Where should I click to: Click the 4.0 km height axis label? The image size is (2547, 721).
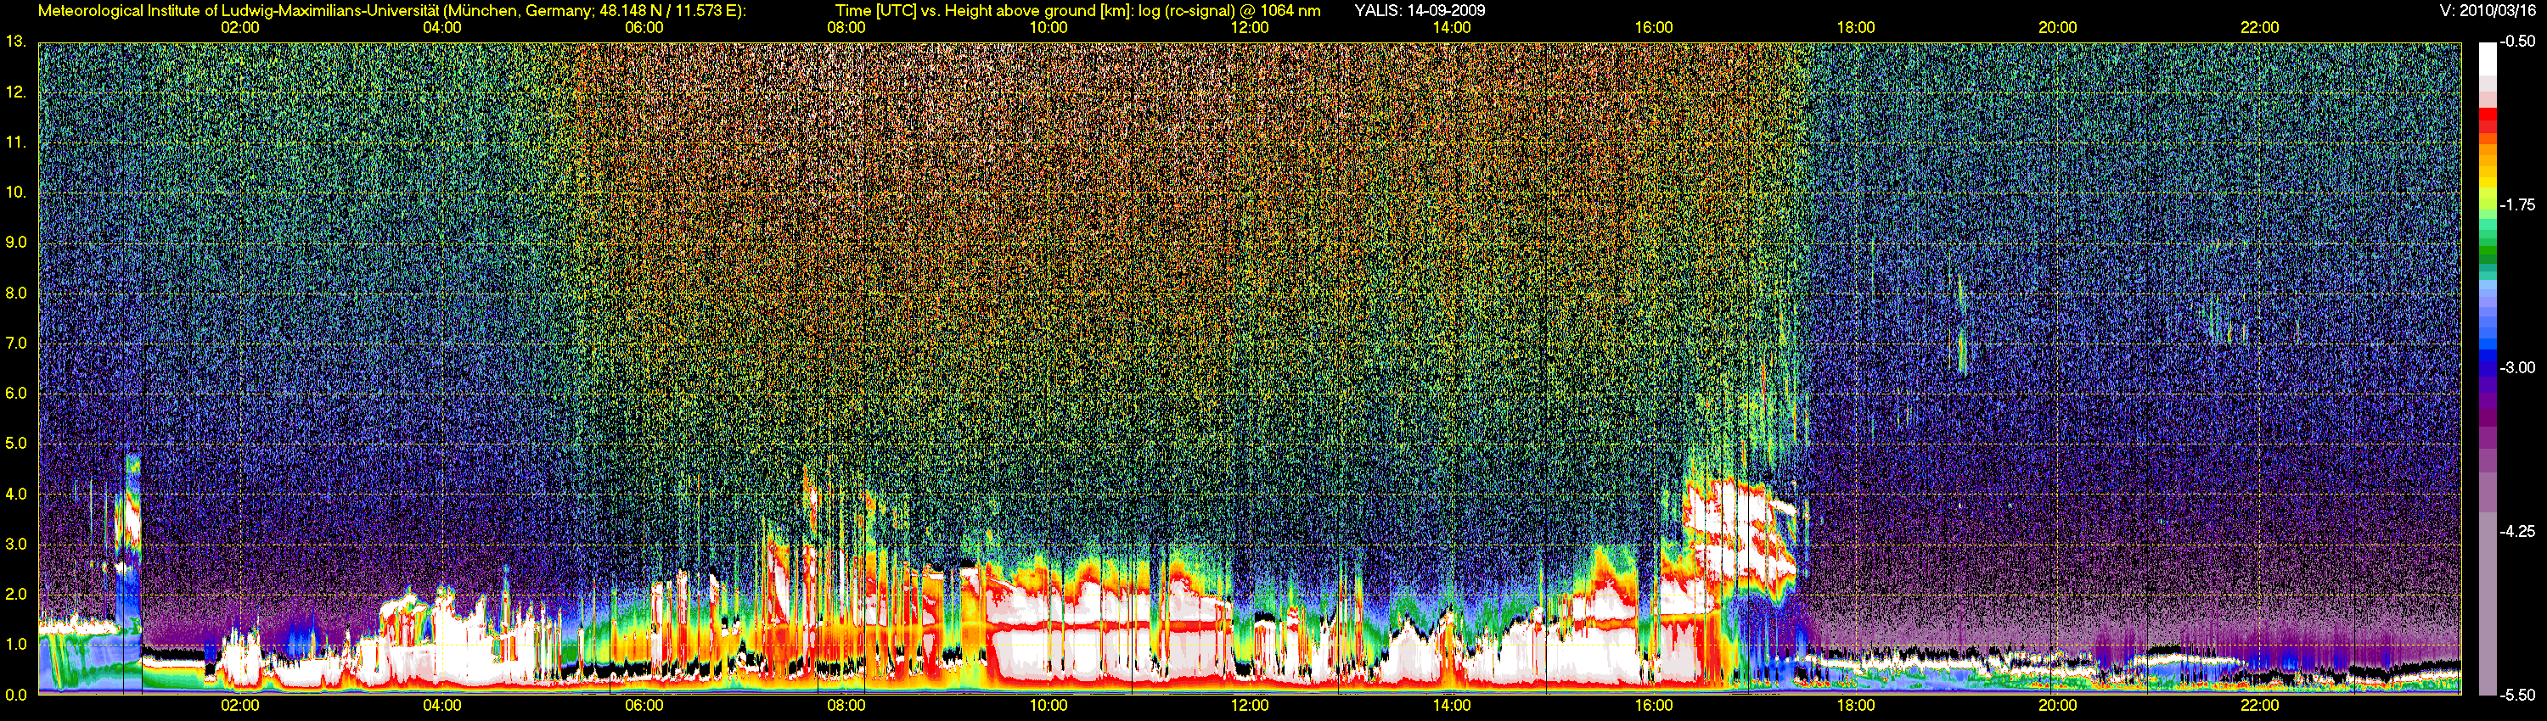(x=16, y=493)
